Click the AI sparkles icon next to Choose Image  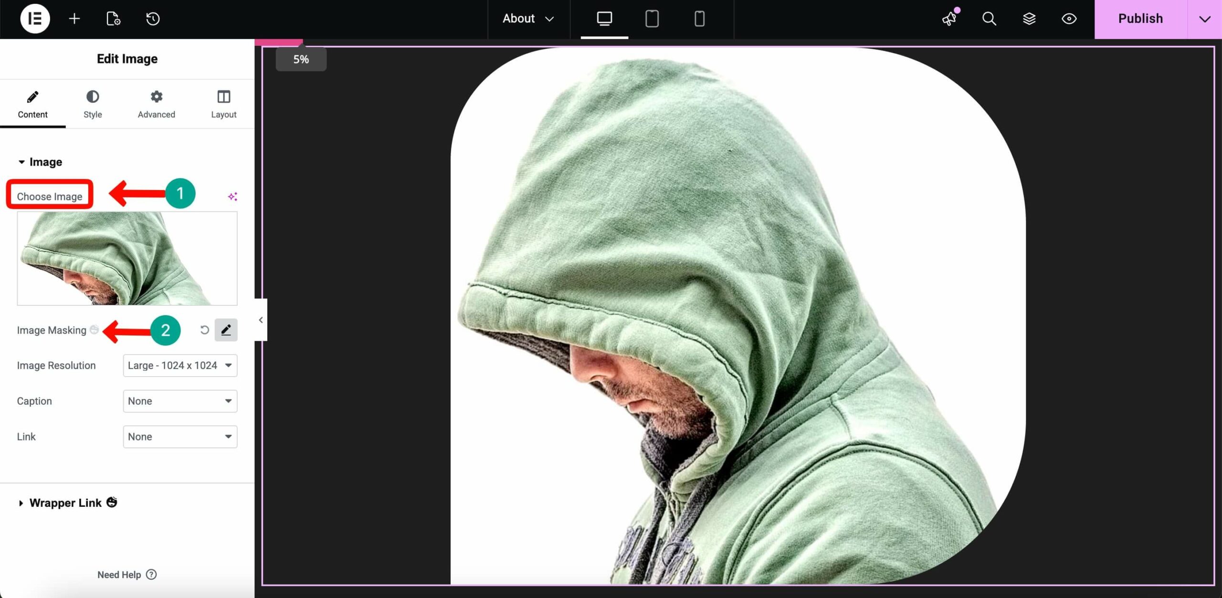[233, 196]
